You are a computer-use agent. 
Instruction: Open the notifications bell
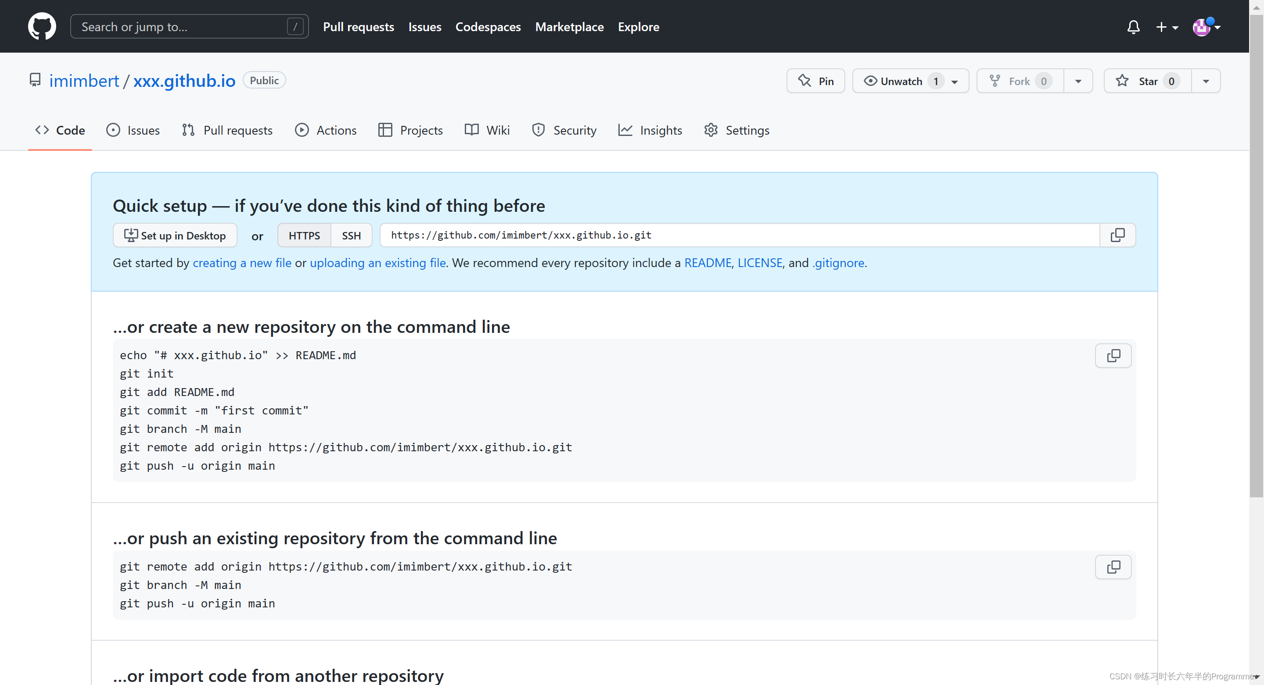point(1133,27)
